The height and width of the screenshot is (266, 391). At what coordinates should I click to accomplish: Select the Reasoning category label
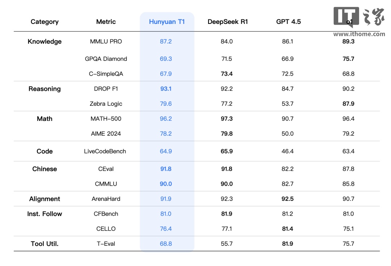(45, 89)
